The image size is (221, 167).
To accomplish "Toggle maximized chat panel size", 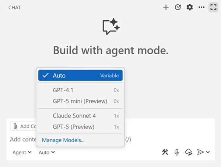I will pos(213,7).
